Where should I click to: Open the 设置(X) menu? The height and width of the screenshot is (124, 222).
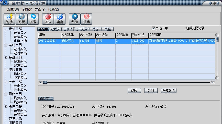coord(27,9)
